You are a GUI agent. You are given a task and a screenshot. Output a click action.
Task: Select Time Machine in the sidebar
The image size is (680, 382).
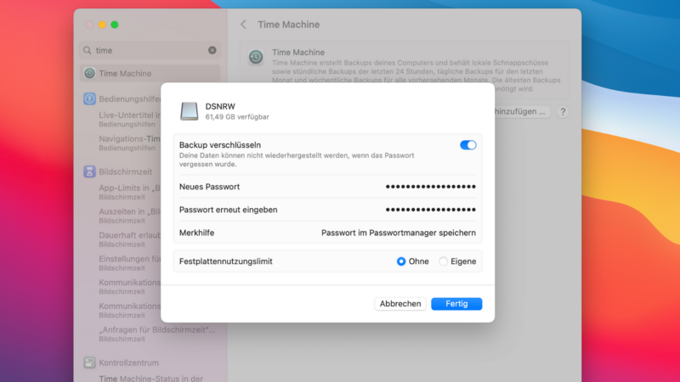click(x=150, y=73)
